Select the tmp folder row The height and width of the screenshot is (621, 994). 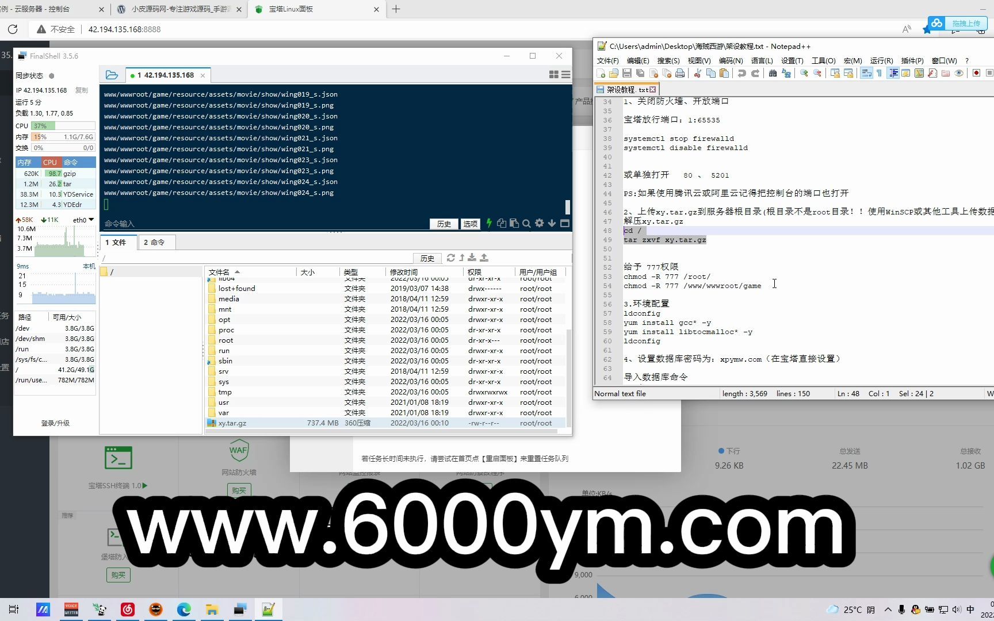(x=385, y=392)
